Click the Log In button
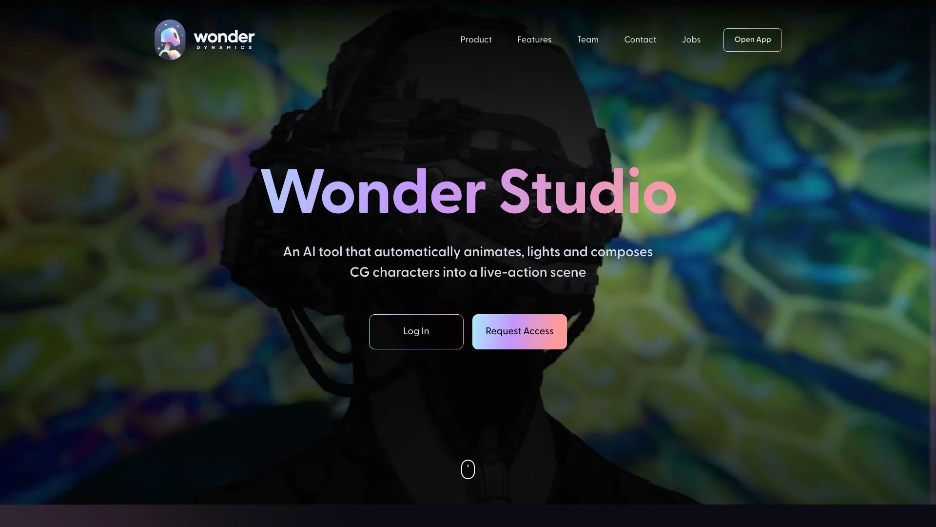This screenshot has height=527, width=936. click(416, 331)
